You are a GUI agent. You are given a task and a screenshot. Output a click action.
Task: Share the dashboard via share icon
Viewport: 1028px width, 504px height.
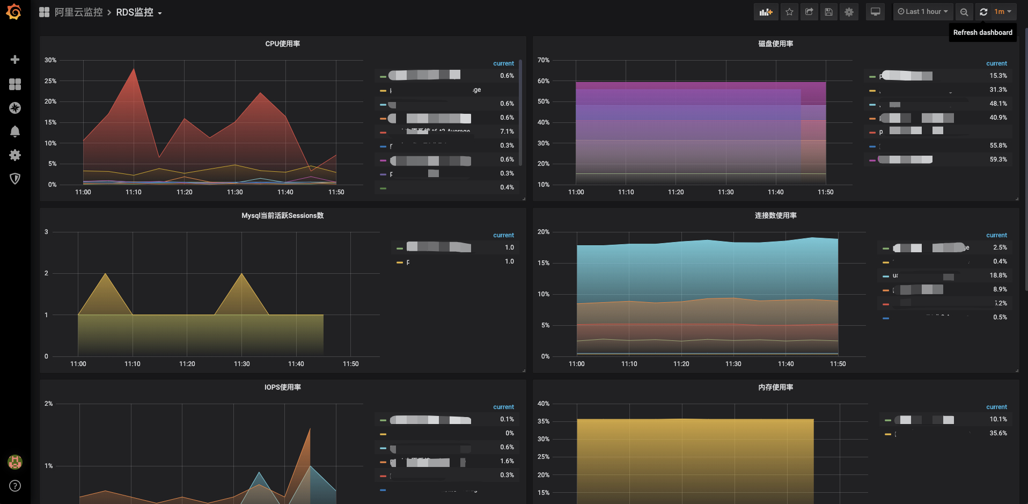click(809, 12)
